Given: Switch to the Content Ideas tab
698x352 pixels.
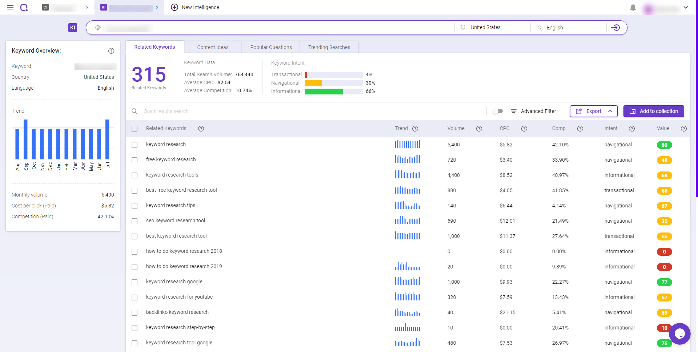Looking at the screenshot, I should pyautogui.click(x=213, y=47).
